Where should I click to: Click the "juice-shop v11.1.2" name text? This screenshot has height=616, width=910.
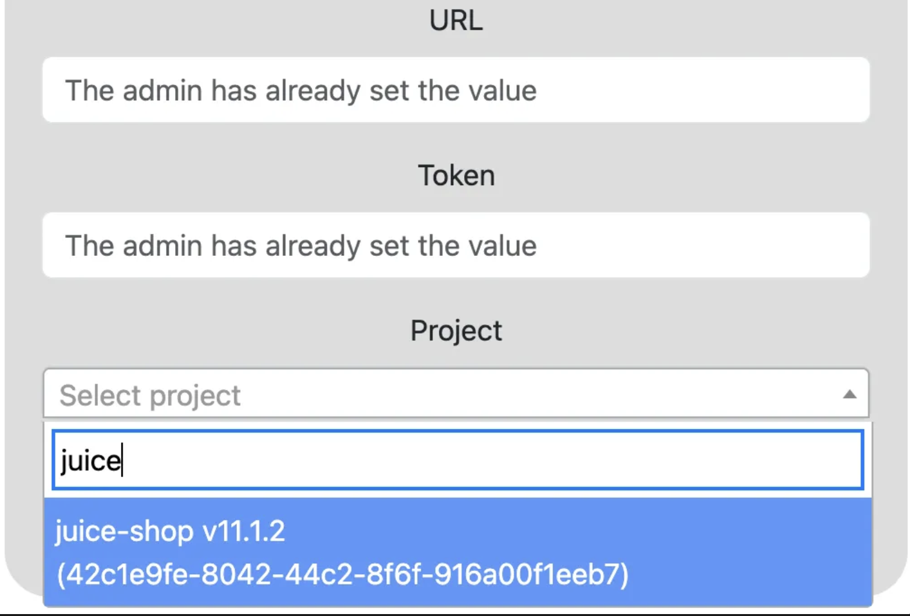pyautogui.click(x=170, y=532)
